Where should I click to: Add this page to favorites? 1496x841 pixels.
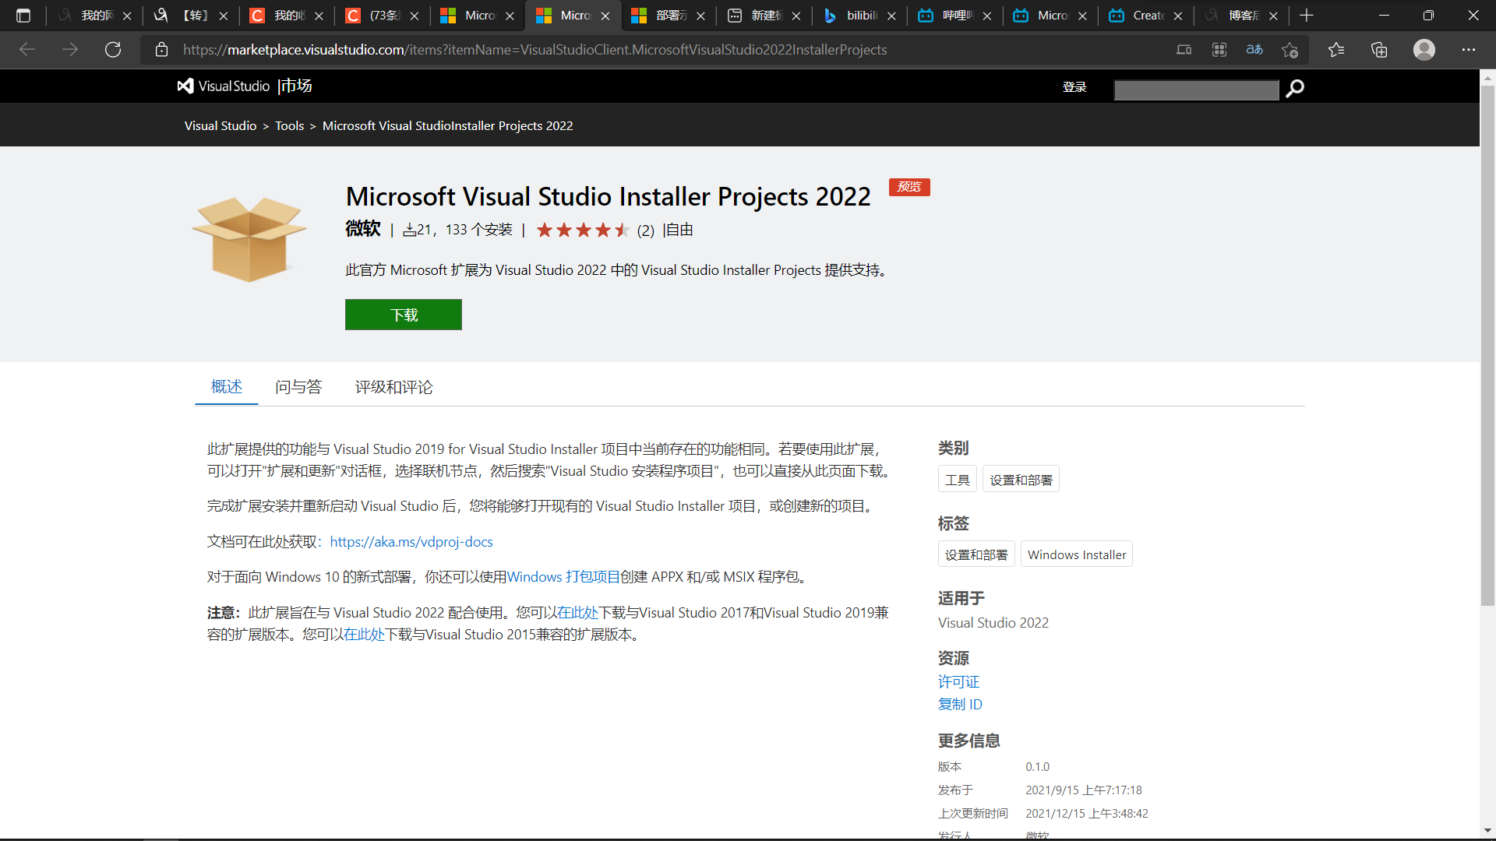click(1290, 49)
